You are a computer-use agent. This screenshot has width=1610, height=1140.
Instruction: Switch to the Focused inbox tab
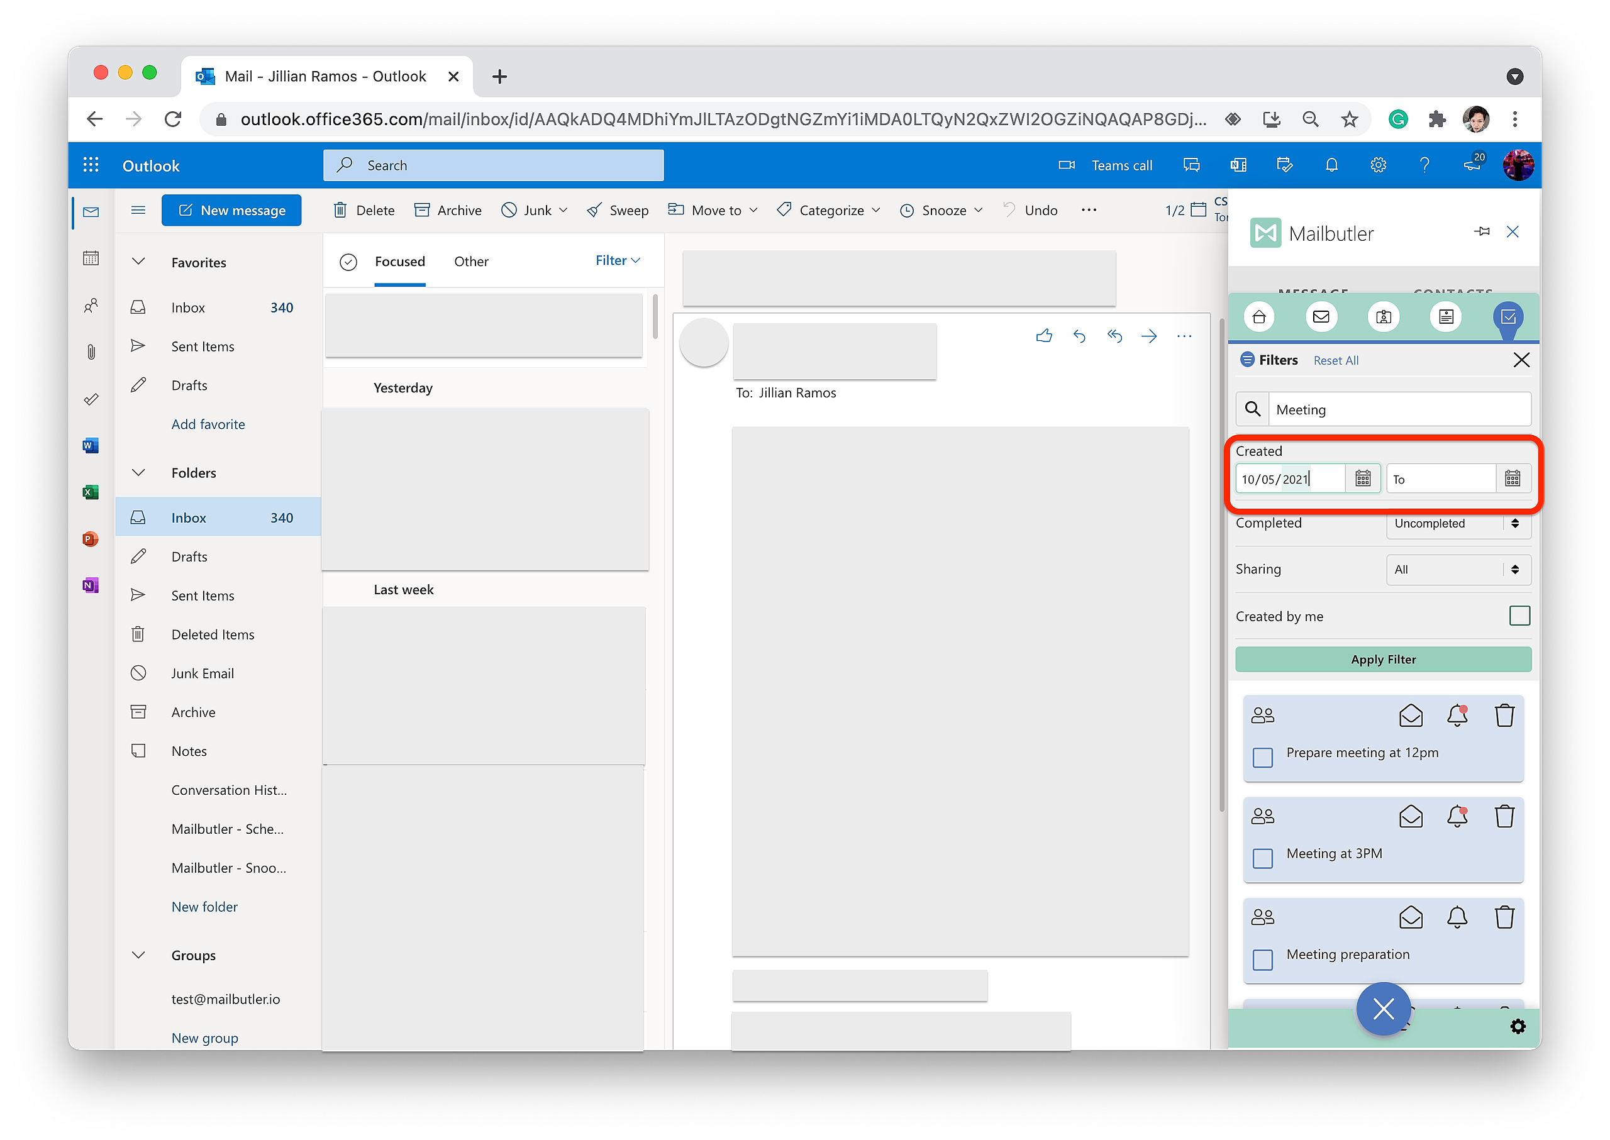click(x=400, y=260)
